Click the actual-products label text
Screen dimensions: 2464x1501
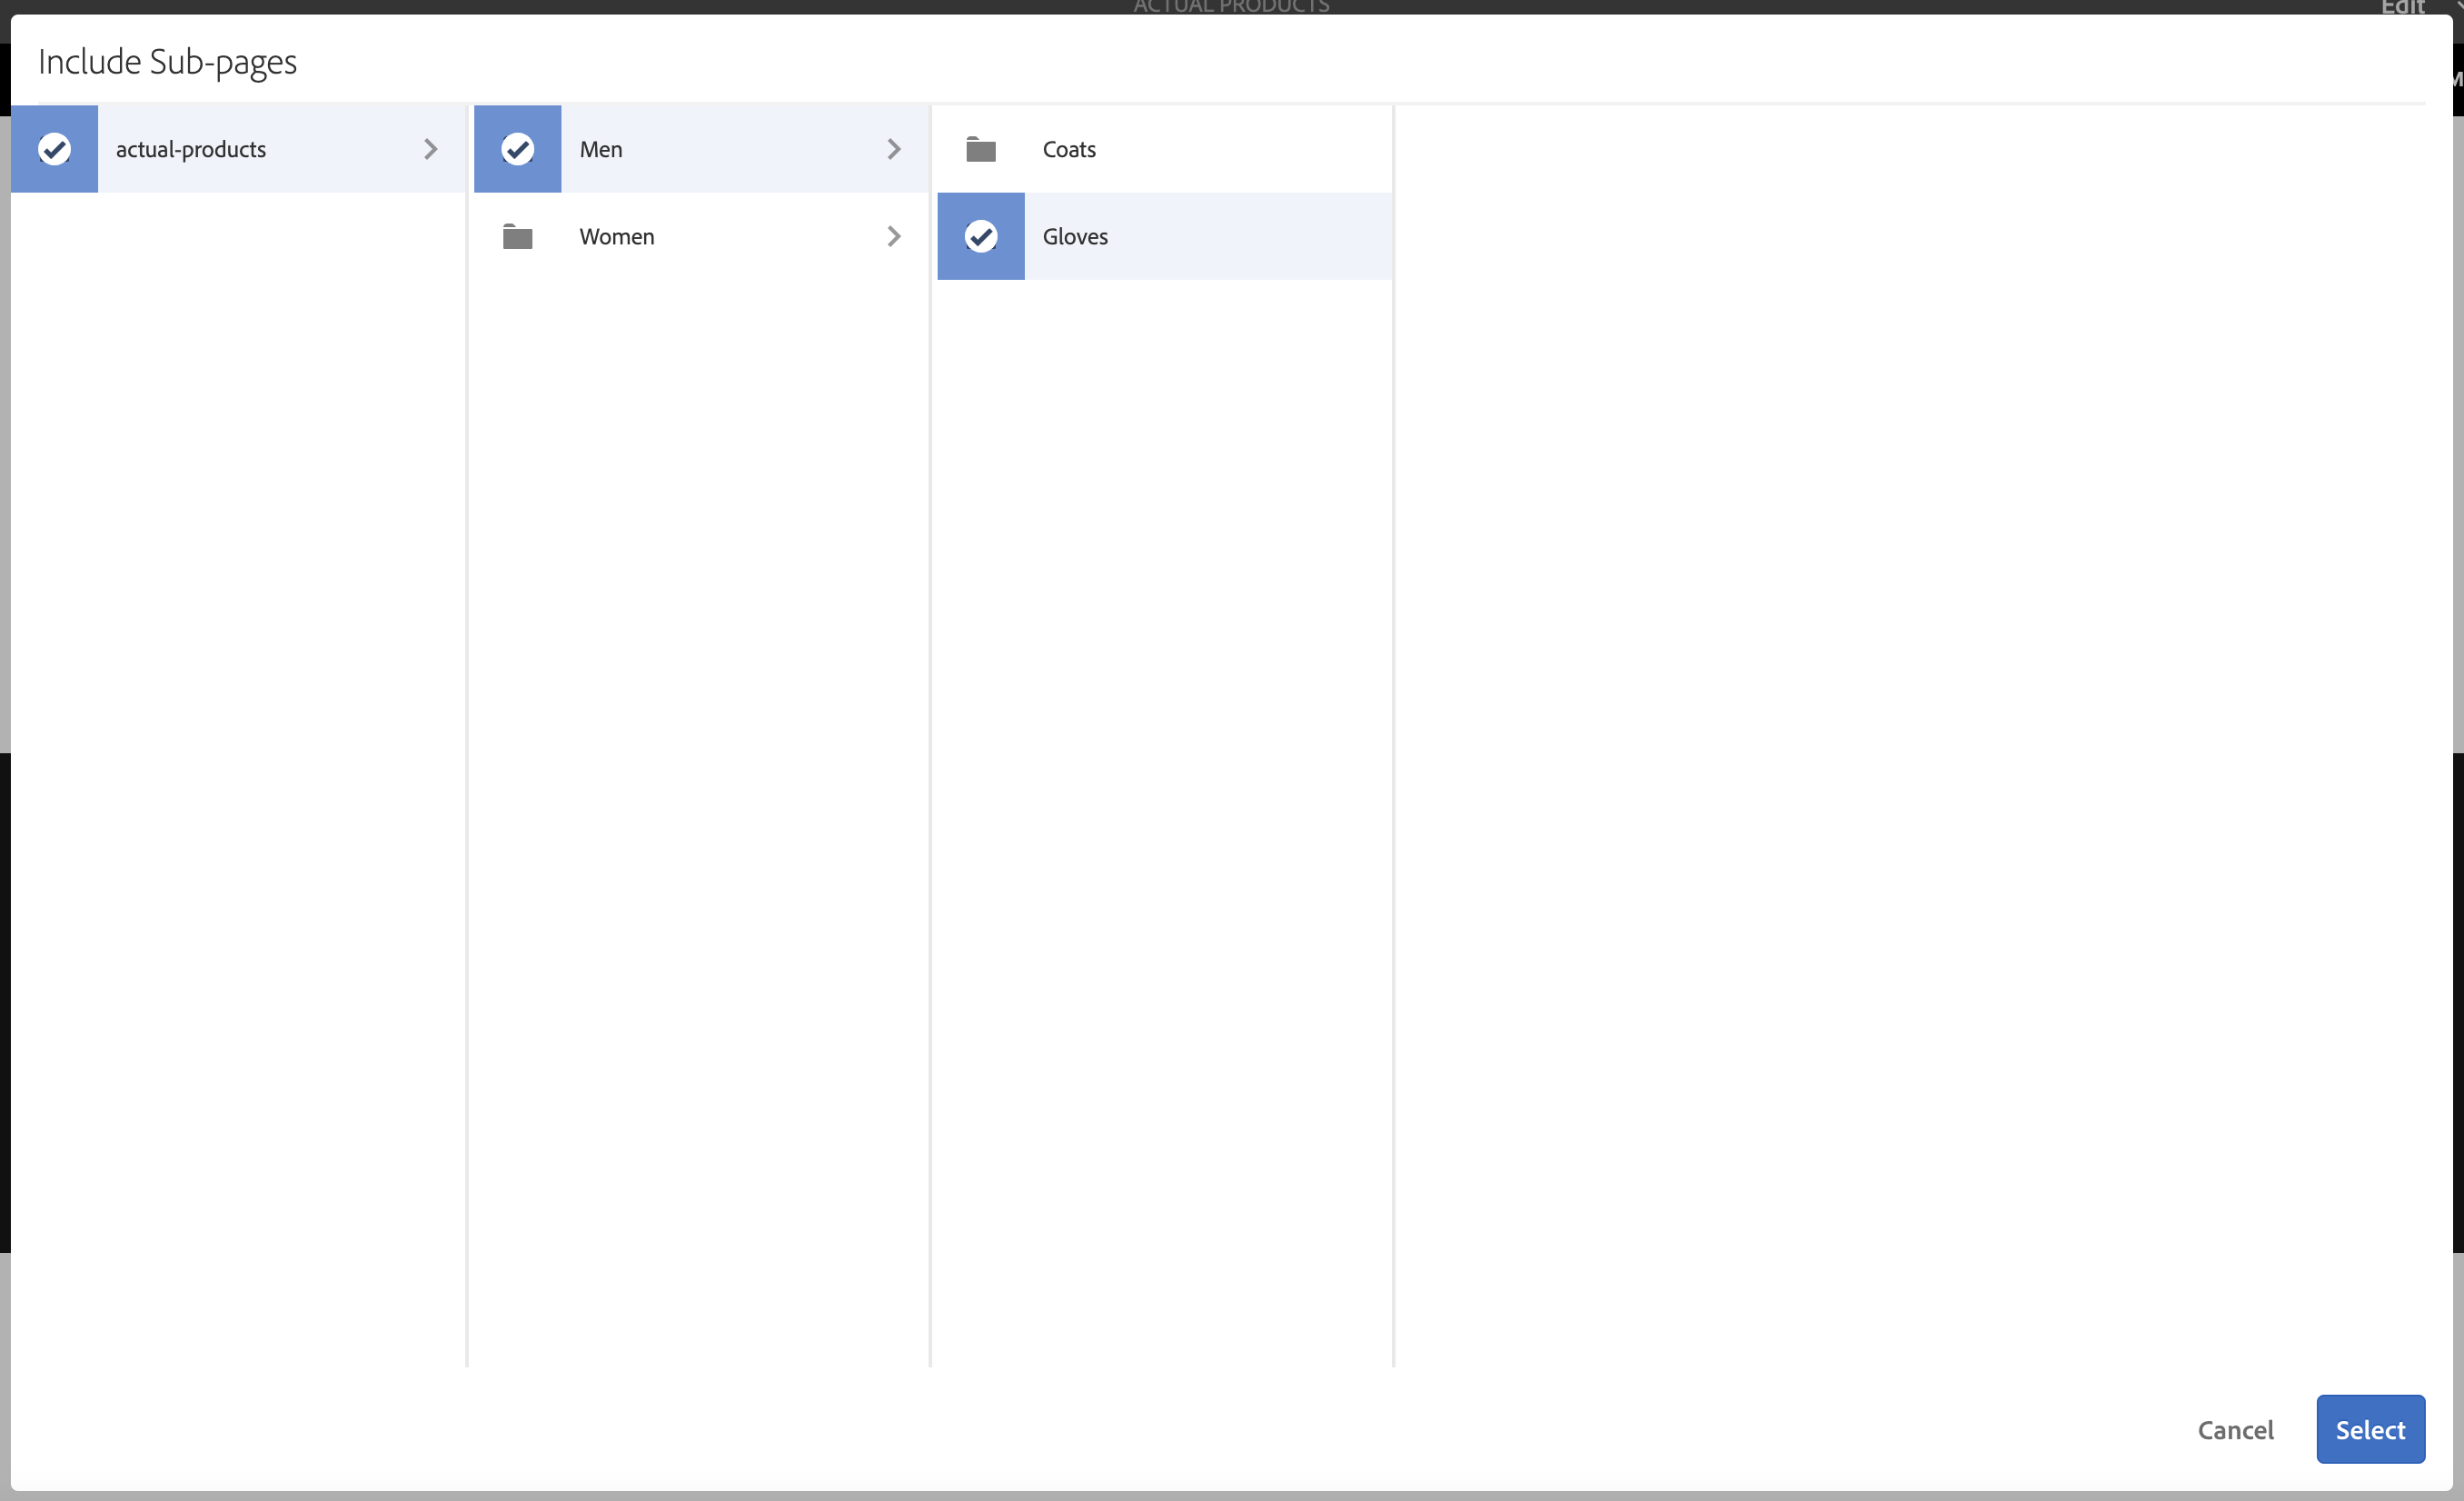point(191,149)
